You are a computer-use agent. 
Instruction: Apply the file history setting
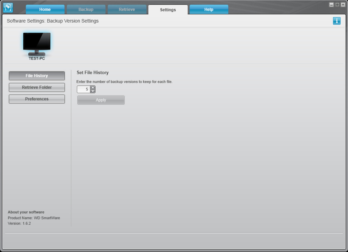[x=101, y=100]
